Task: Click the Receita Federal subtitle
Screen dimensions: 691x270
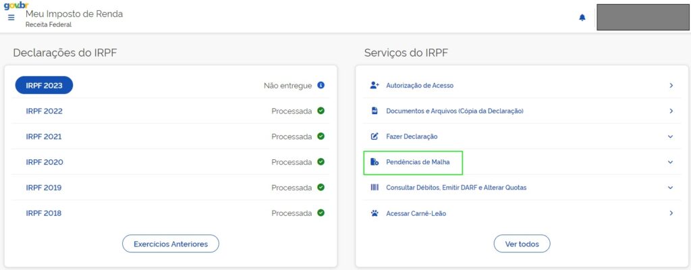Action: point(49,25)
